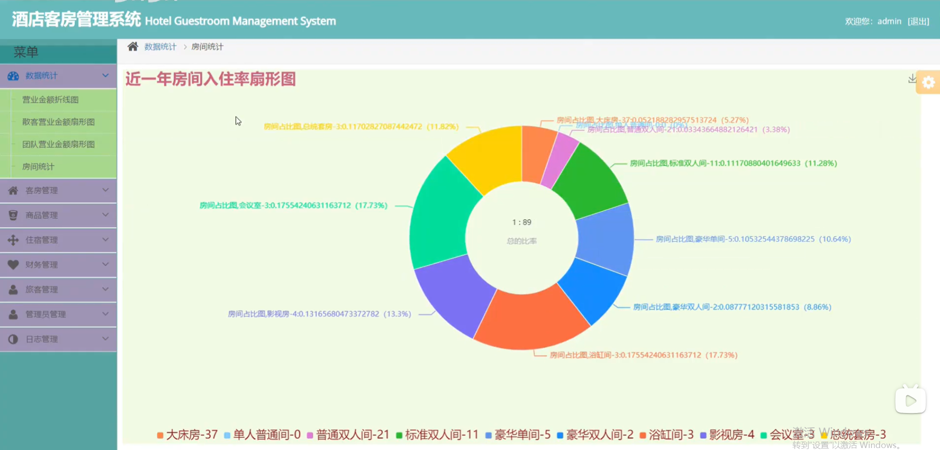Image resolution: width=940 pixels, height=450 pixels.
Task: Click the home icon in breadcrumb
Action: click(x=133, y=47)
